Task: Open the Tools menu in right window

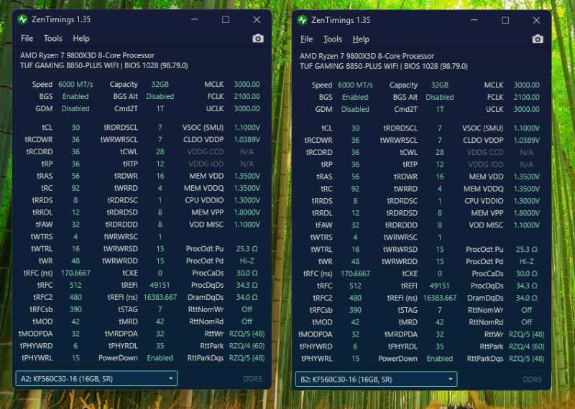Action: 333,39
